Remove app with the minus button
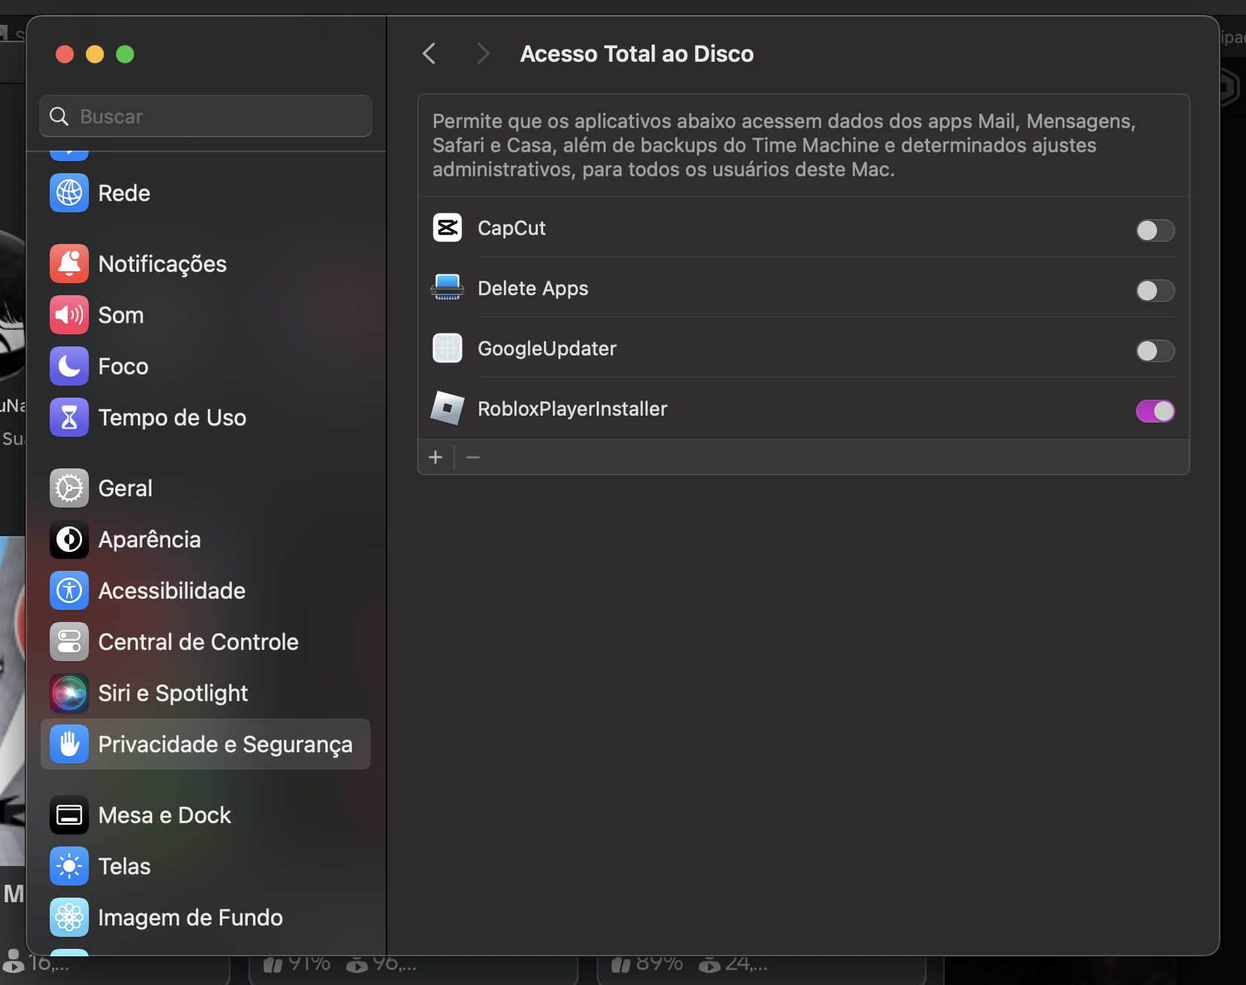This screenshot has height=985, width=1246. click(x=473, y=457)
